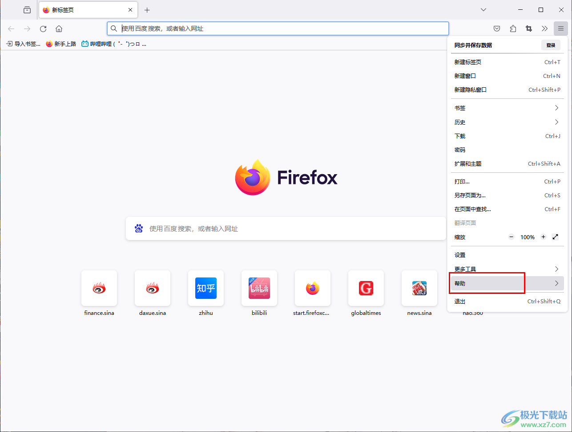Select 打印... menu item

click(x=507, y=181)
